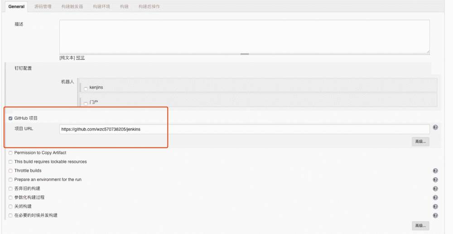This screenshot has height=234, width=453.
Task: Click 高级 button under GitHub project
Action: [x=420, y=141]
